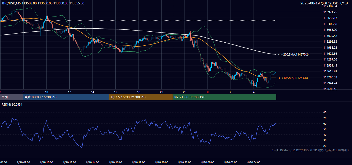Click the RSI(14) 60.0934 indicator label

[12, 105]
